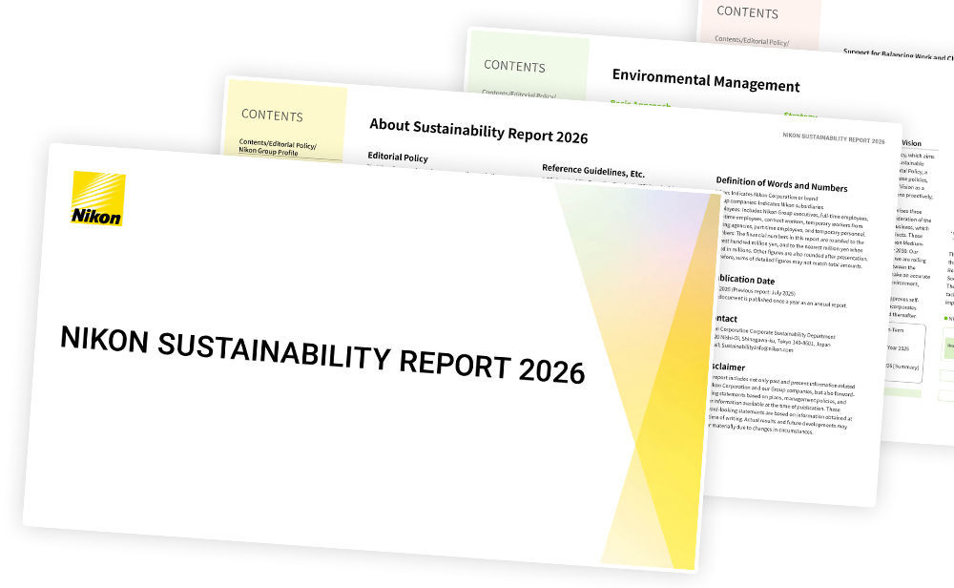Click the Definition of Words and Numbers heading
This screenshot has width=954, height=588.
[x=782, y=184]
